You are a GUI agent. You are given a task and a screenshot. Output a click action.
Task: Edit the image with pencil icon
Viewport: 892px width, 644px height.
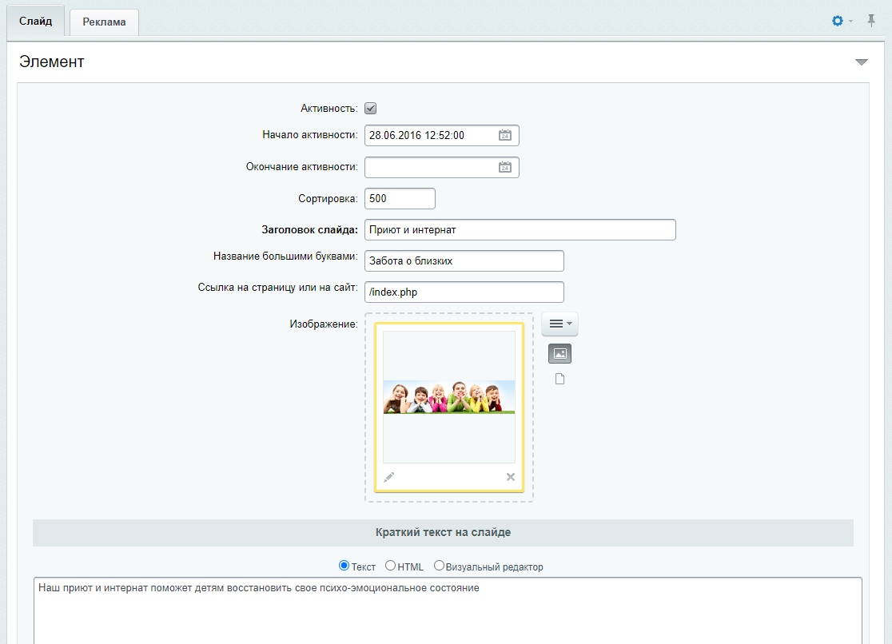coord(389,477)
